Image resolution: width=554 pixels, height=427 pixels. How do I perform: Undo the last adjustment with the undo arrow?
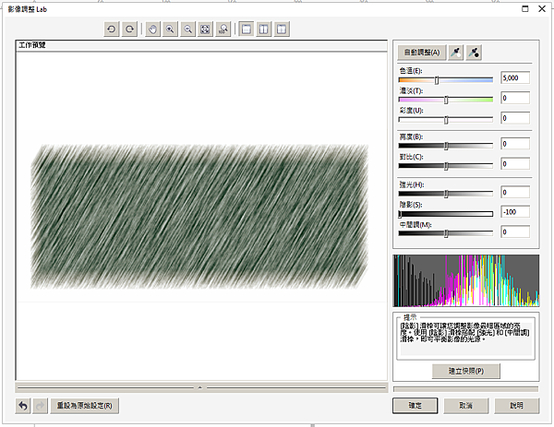[23, 405]
